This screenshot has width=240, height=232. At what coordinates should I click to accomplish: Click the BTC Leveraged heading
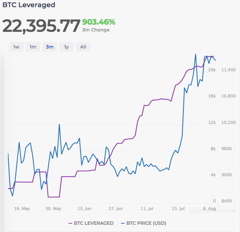[29, 5]
